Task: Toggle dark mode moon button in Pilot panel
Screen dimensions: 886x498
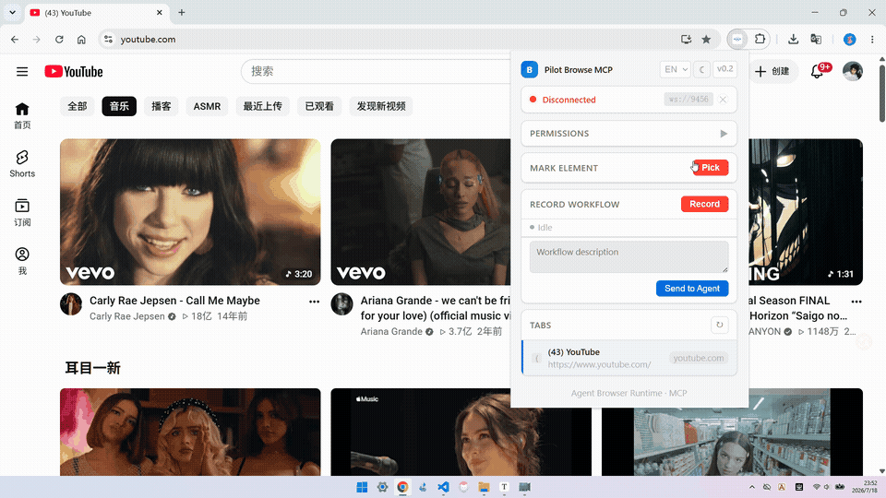Action: point(701,69)
